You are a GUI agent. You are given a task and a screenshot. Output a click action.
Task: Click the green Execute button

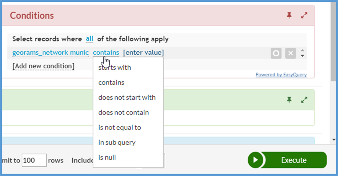point(287,160)
